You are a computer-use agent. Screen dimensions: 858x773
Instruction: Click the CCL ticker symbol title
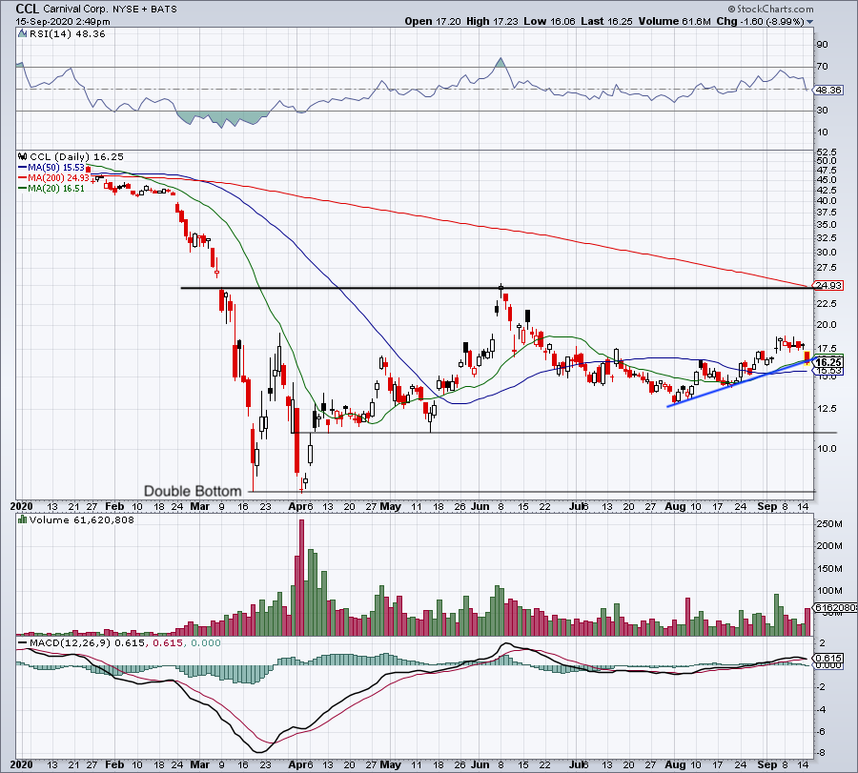(x=28, y=9)
